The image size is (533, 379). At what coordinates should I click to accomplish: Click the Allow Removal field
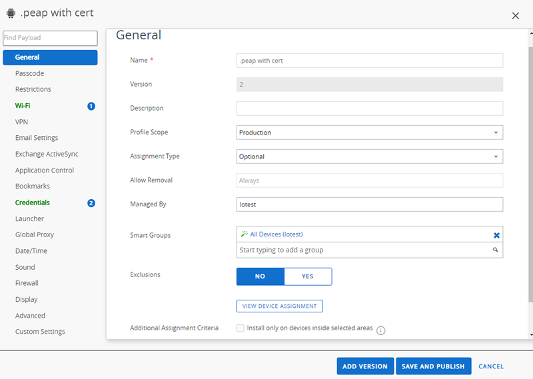370,181
